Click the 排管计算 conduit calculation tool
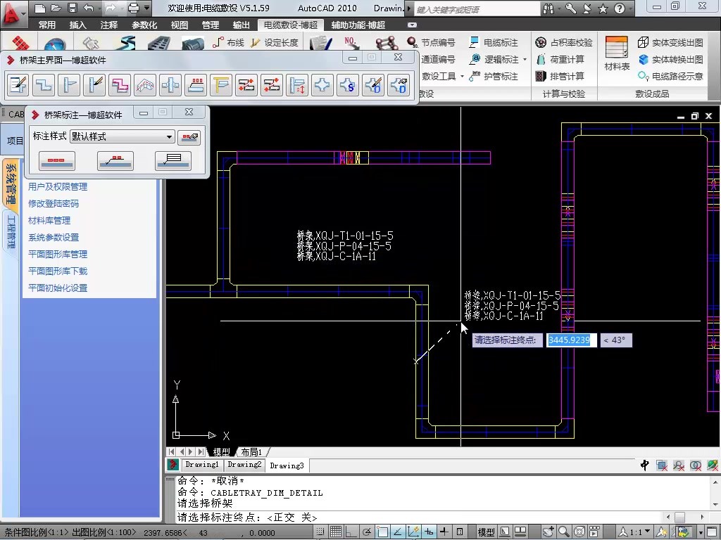This screenshot has height=540, width=721. (x=560, y=76)
